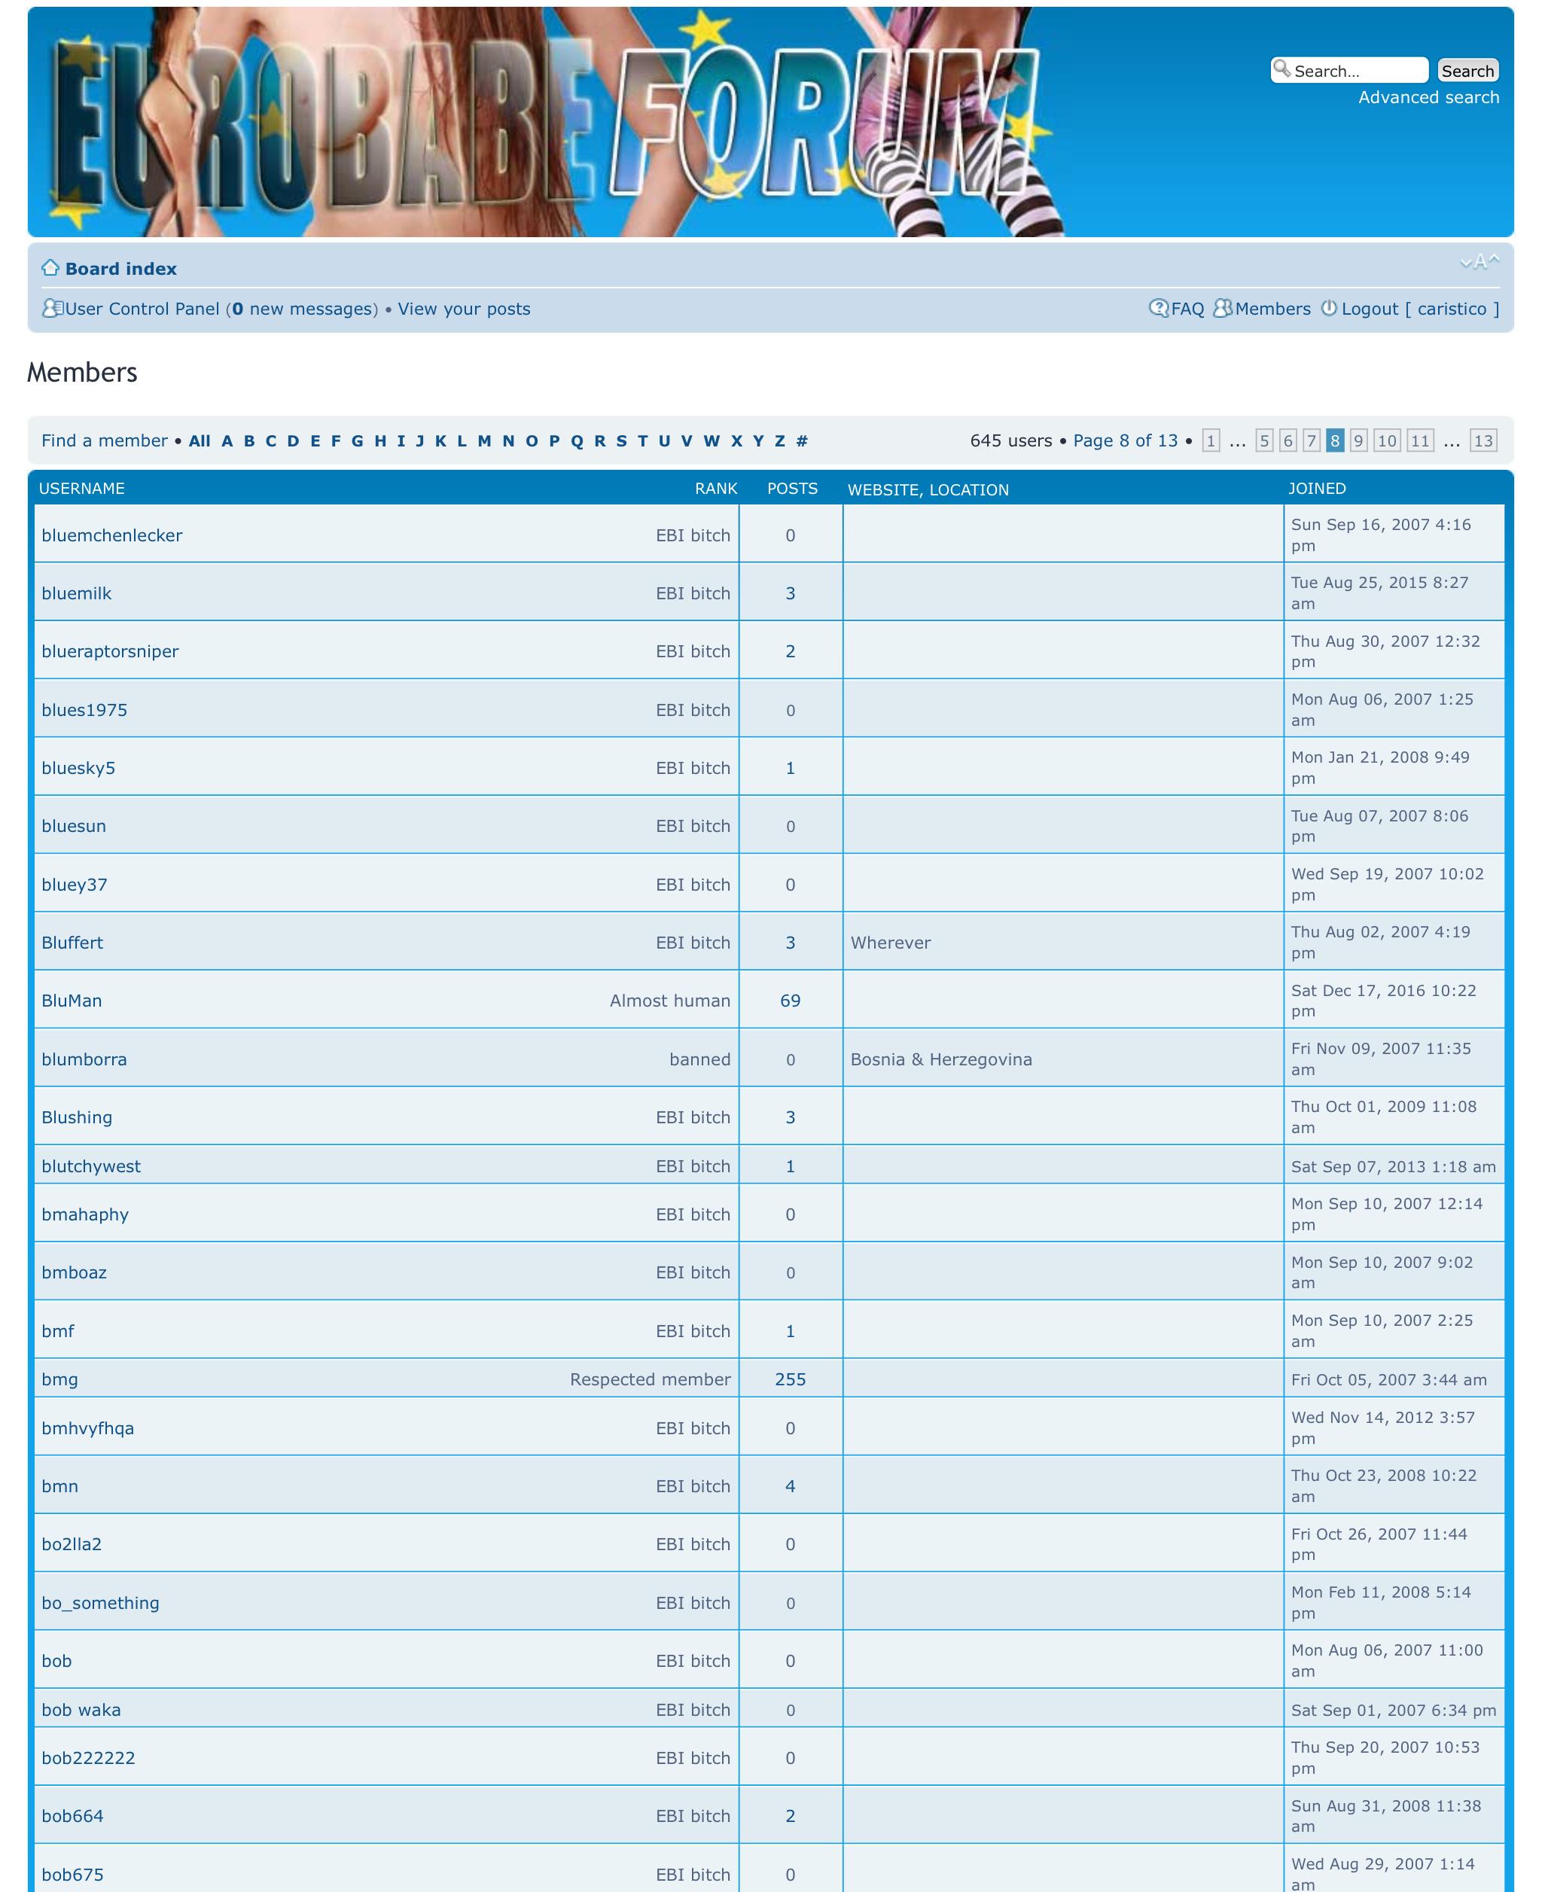
Task: Click the search magnifier icon
Action: tap(1281, 69)
